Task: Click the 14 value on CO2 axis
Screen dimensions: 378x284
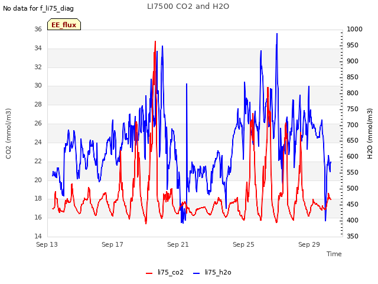Action: [x=38, y=236]
